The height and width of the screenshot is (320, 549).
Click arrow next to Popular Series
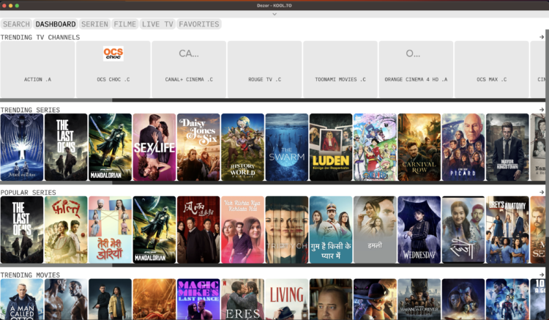[x=542, y=193]
